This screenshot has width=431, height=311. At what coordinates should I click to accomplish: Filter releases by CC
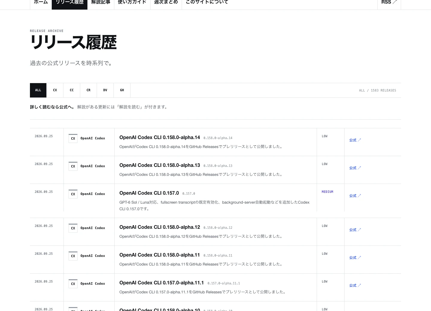(x=72, y=90)
